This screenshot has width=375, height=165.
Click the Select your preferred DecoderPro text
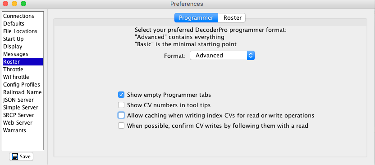coord(210,30)
